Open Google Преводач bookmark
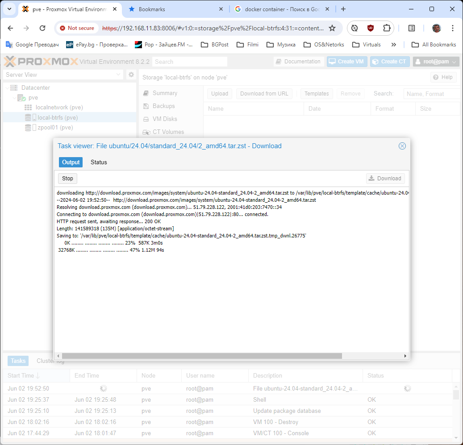The height and width of the screenshot is (445, 463). click(x=32, y=45)
